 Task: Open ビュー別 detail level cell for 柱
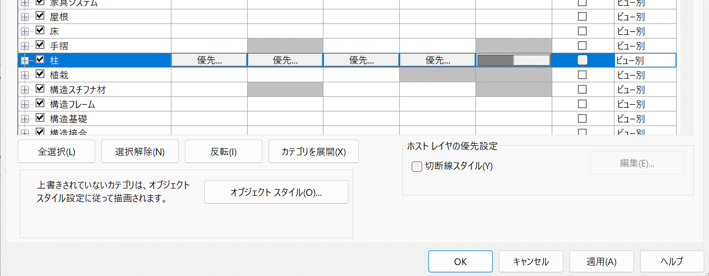[645, 60]
